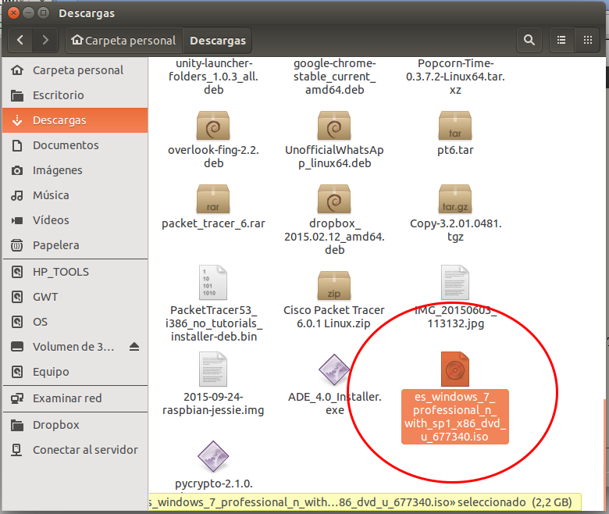
Task: Select Copy-3.2.01.0481.tgz archive icon
Action: pyautogui.click(x=455, y=199)
